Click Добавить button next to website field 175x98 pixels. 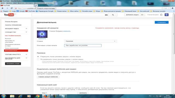(x=83, y=93)
